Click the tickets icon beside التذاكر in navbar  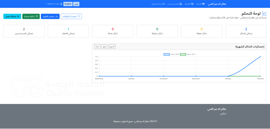coord(203,4)
